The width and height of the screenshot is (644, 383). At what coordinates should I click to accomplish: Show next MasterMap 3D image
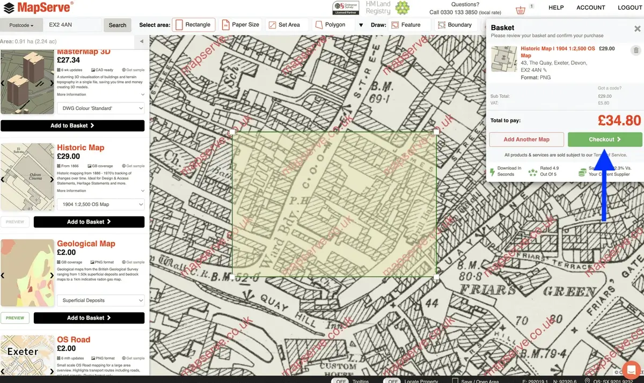click(52, 83)
